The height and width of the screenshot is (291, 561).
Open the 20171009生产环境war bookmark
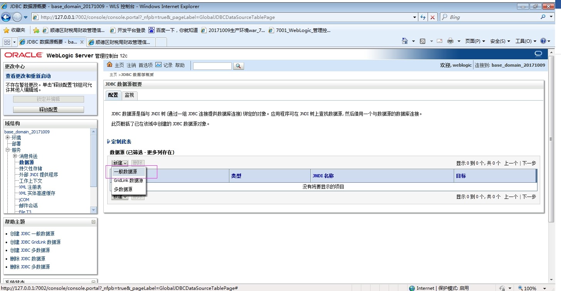pos(233,30)
